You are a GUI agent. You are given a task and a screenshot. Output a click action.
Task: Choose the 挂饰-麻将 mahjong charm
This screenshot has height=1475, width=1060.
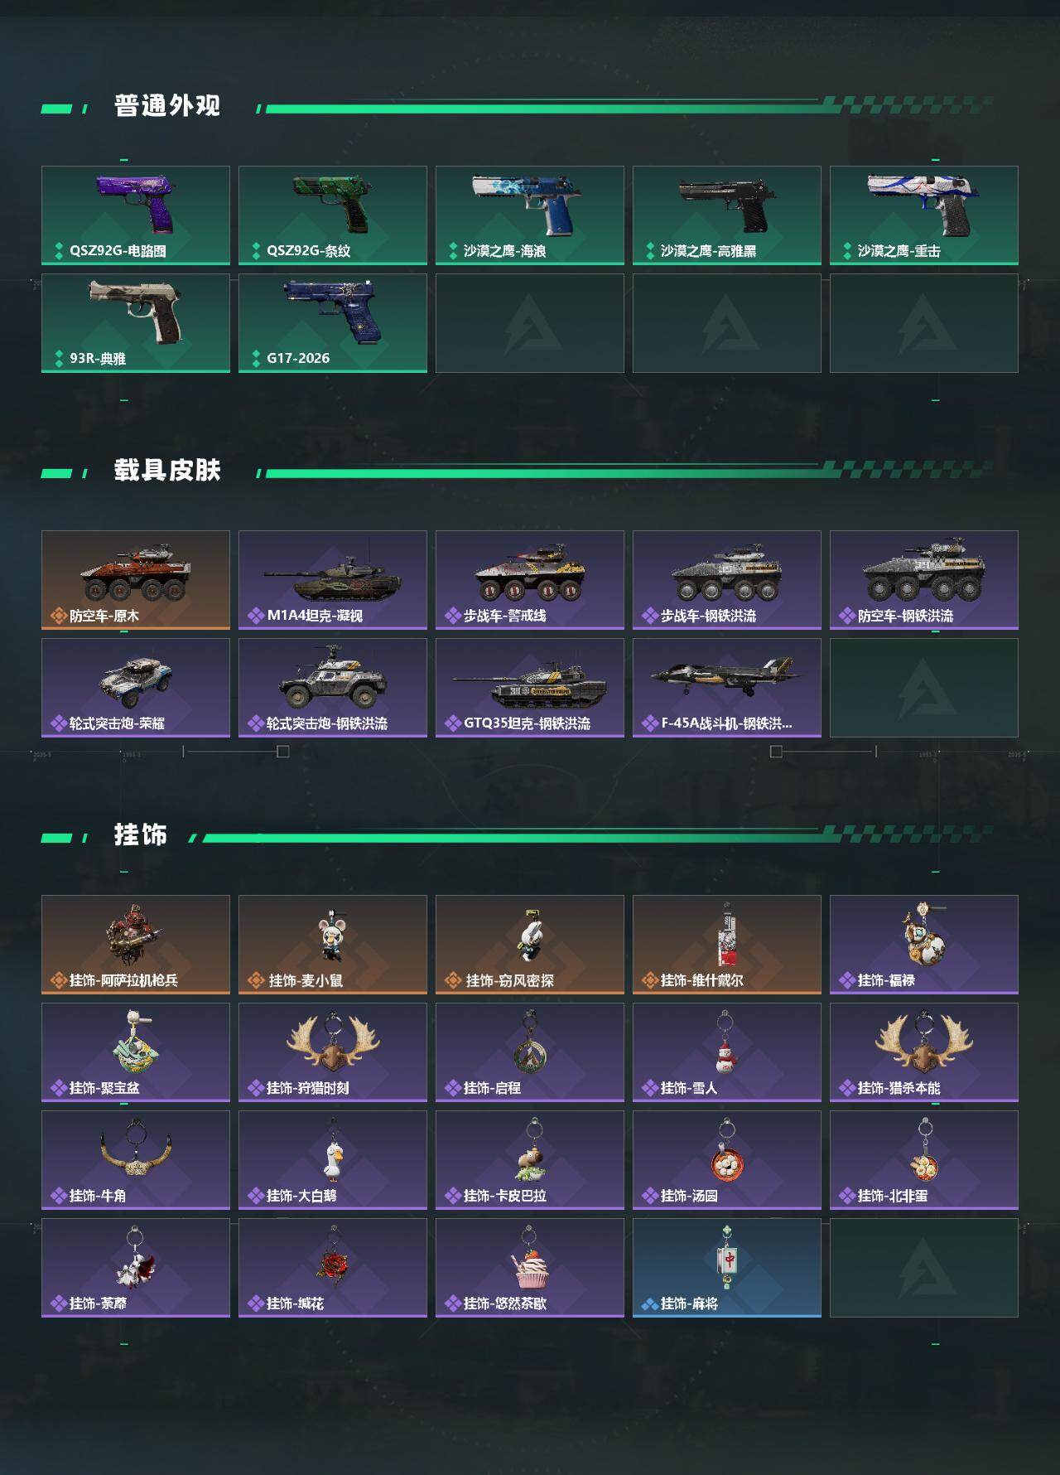click(x=727, y=1268)
